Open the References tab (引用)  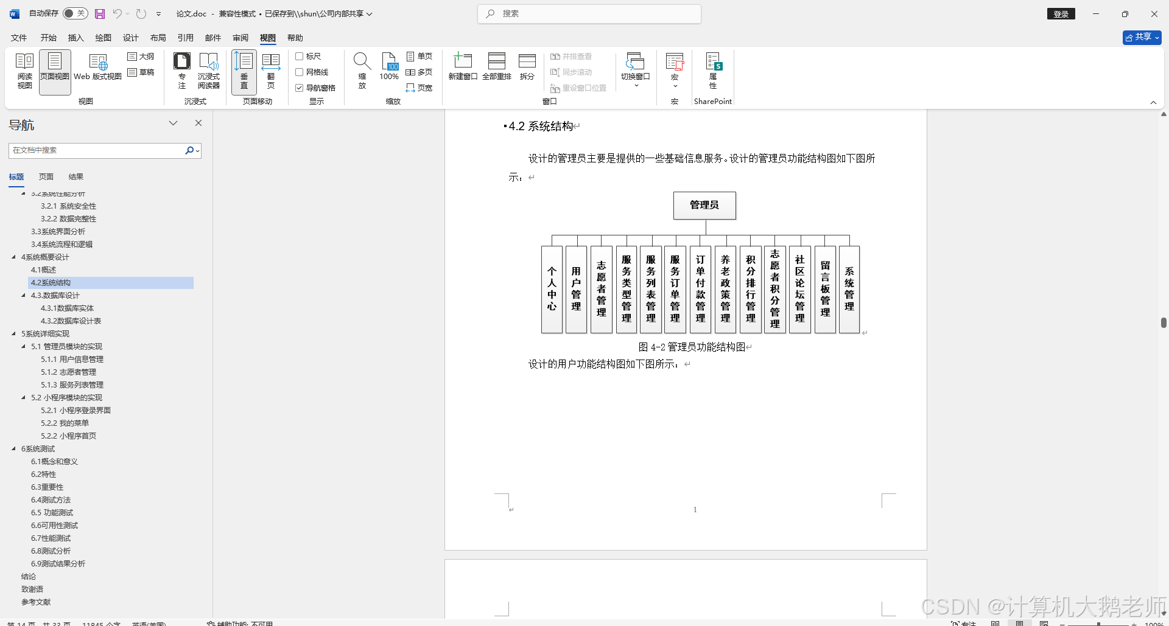(185, 38)
